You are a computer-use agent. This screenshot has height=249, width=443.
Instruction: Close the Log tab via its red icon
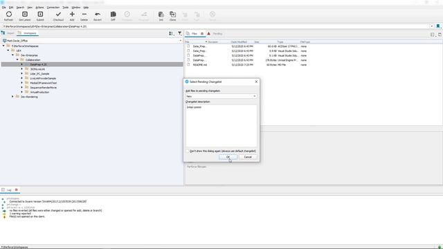tap(17, 190)
